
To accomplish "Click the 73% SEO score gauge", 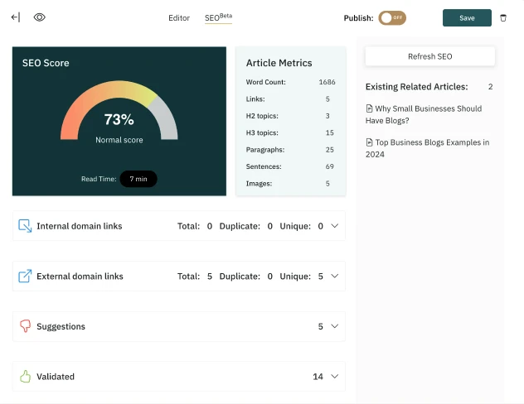I will tap(119, 110).
